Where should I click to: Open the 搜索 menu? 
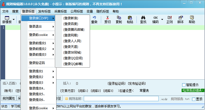coord(15,11)
